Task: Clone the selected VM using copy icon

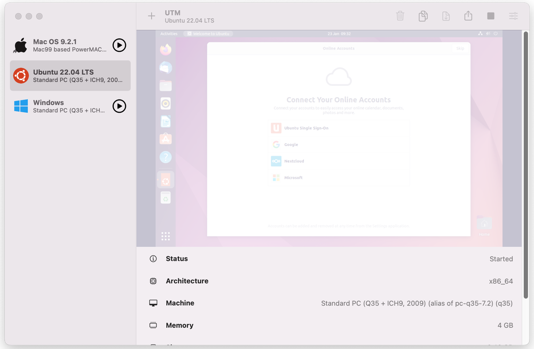Action: coord(423,16)
